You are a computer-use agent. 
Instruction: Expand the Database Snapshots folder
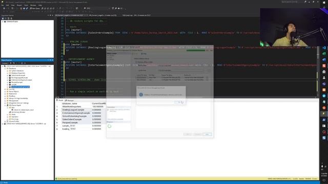[x=8, y=73]
